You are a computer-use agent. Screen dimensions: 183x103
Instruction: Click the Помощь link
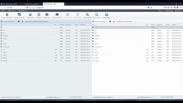point(170,11)
